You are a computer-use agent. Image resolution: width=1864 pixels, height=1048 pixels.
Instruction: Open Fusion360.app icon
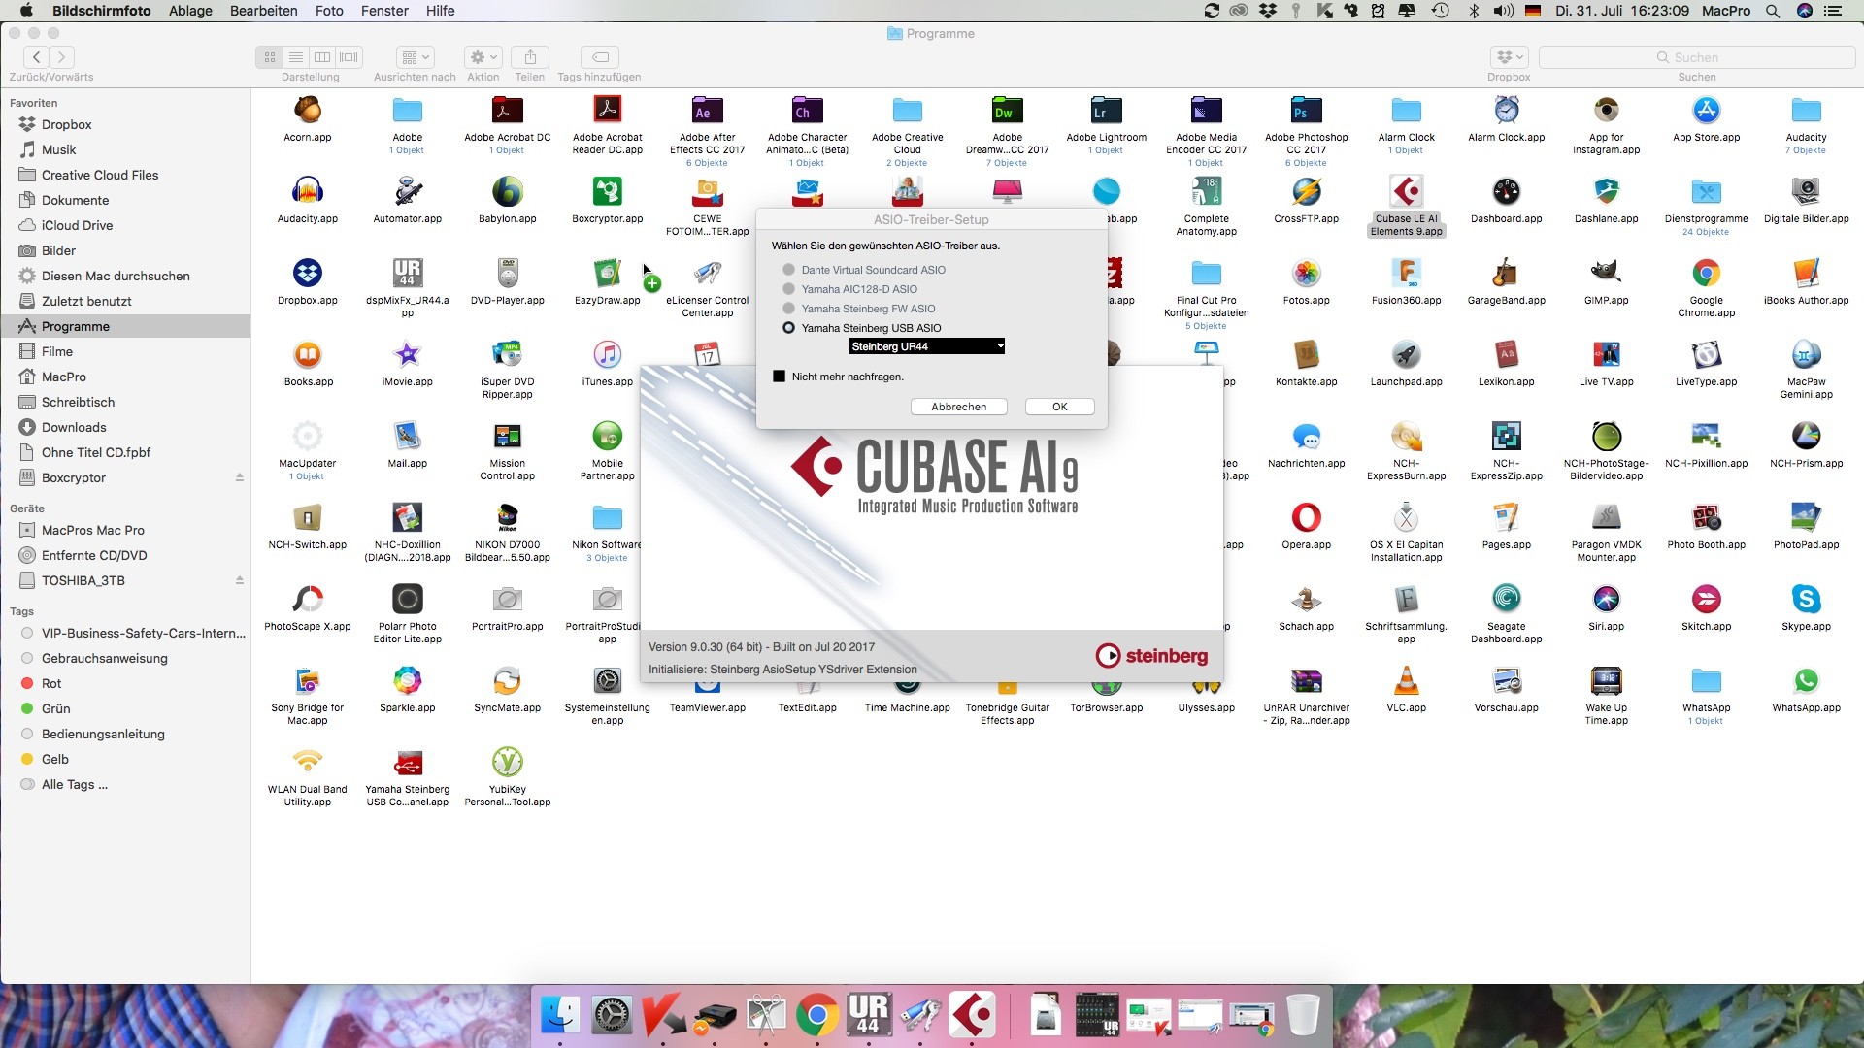tap(1406, 274)
